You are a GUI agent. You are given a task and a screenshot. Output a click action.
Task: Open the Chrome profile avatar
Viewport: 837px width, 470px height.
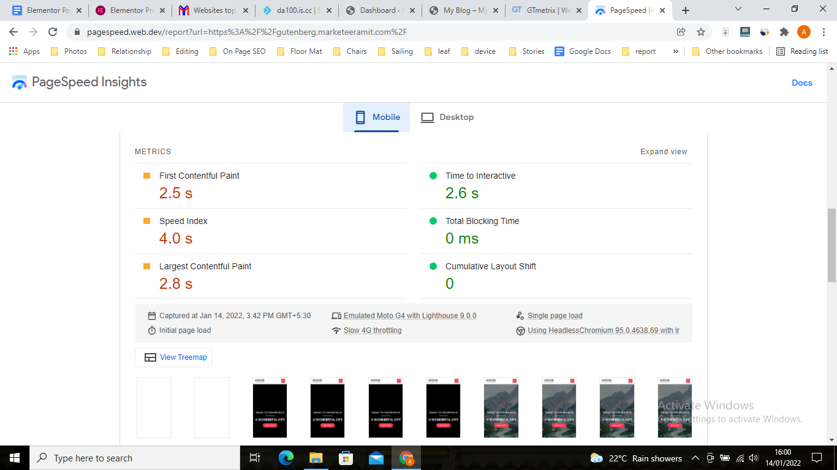(804, 32)
